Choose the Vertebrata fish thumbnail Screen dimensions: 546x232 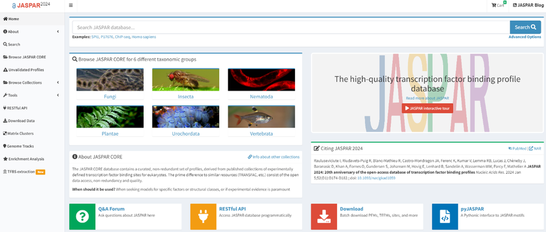pyautogui.click(x=261, y=117)
